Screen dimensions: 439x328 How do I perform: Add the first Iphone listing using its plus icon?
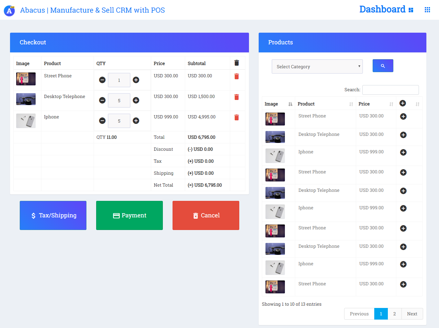click(x=403, y=152)
